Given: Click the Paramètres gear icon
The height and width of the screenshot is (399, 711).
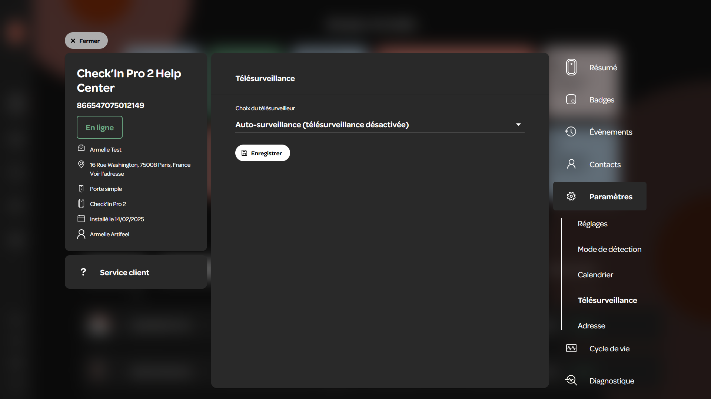Looking at the screenshot, I should coord(571,196).
